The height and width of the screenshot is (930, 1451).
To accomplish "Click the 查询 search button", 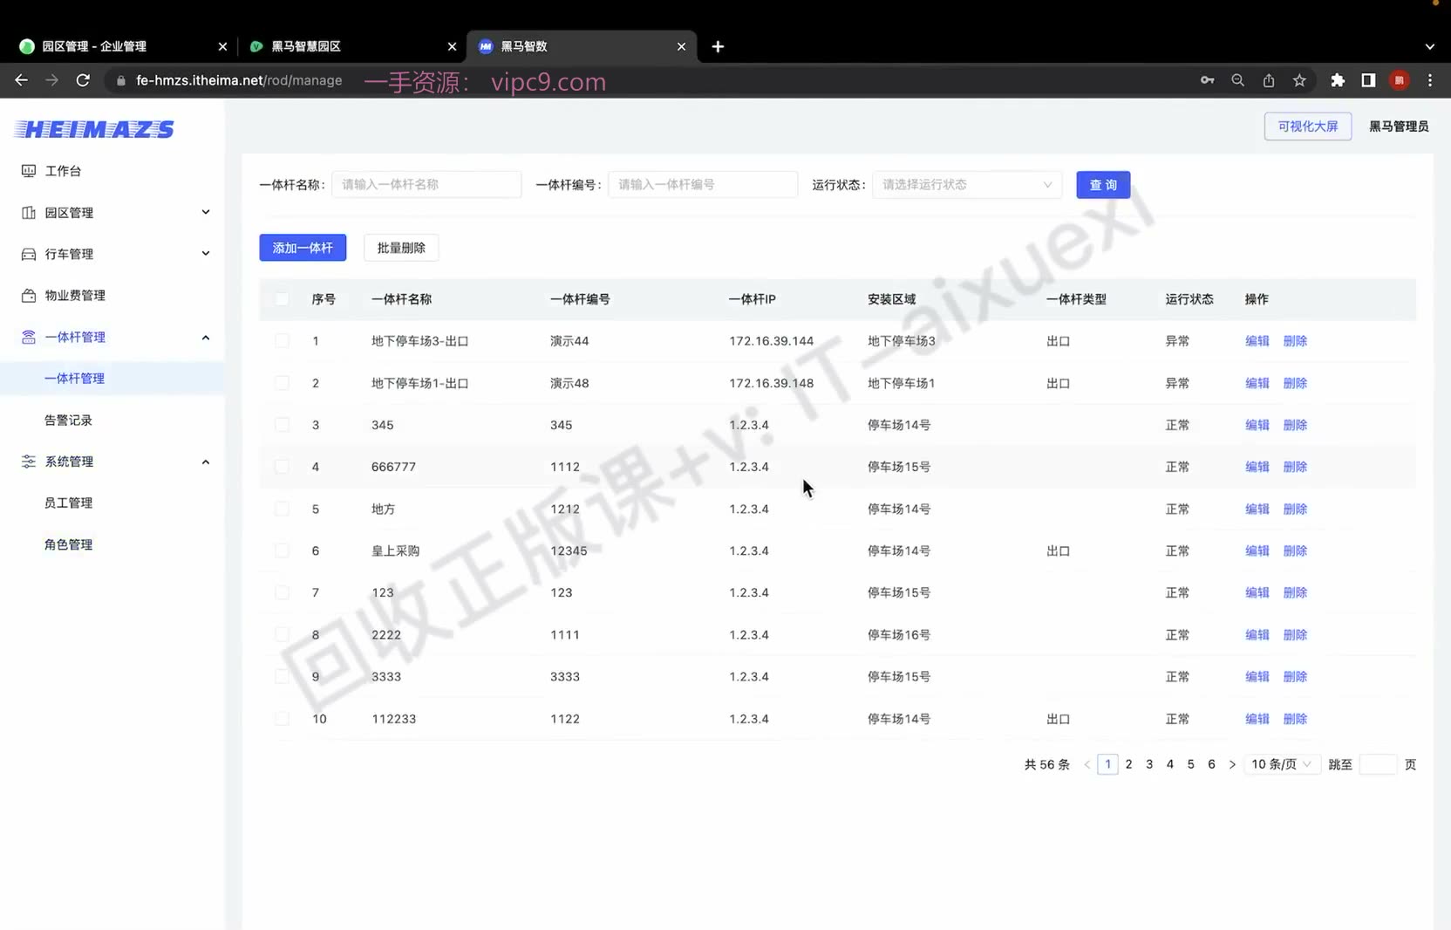I will [1103, 184].
